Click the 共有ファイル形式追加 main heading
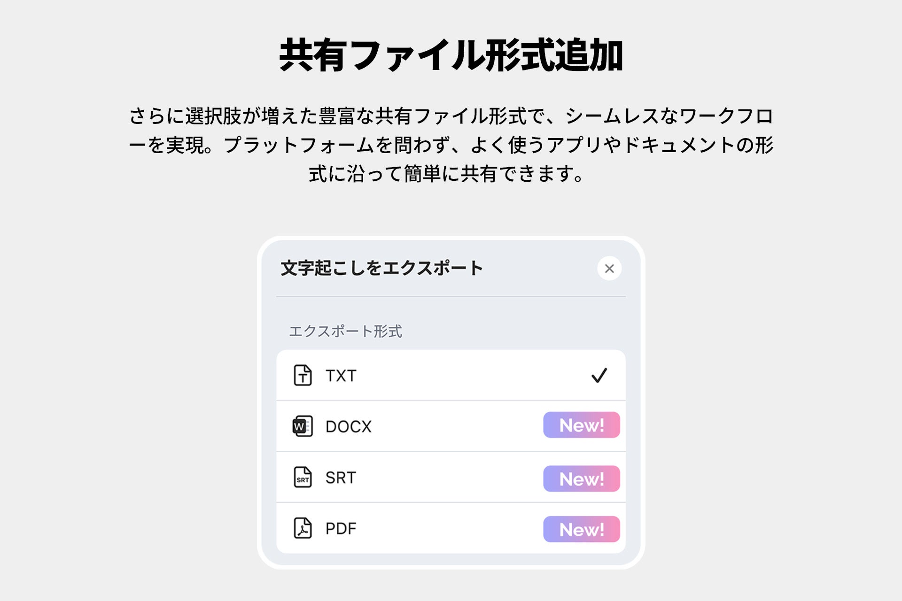Screen dimensions: 902x601 pos(451,55)
